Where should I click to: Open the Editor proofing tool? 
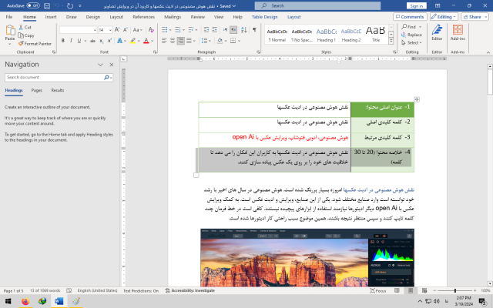tap(437, 32)
